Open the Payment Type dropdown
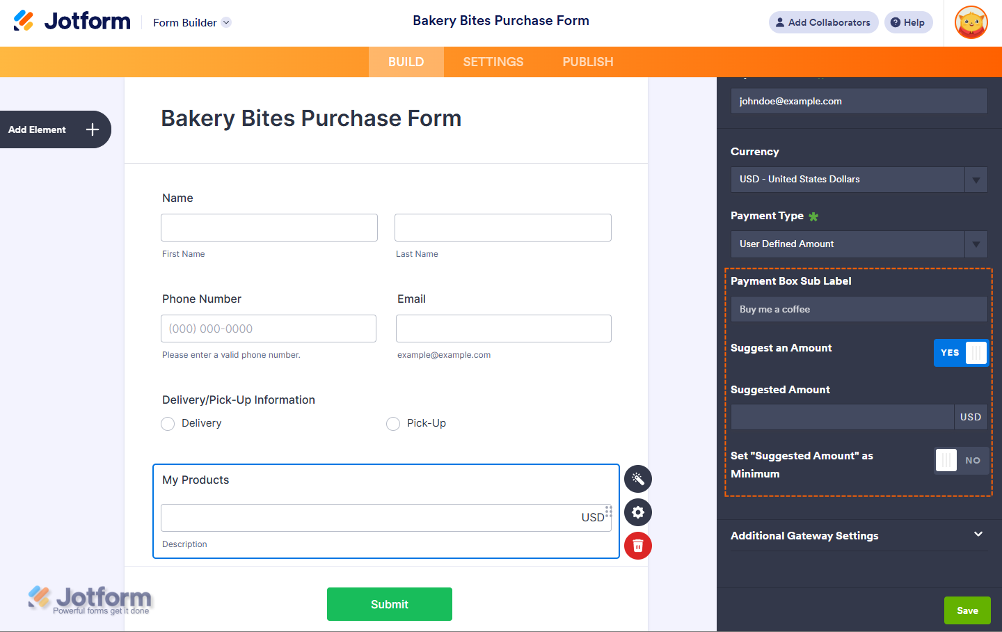This screenshot has width=1002, height=632. click(x=859, y=244)
